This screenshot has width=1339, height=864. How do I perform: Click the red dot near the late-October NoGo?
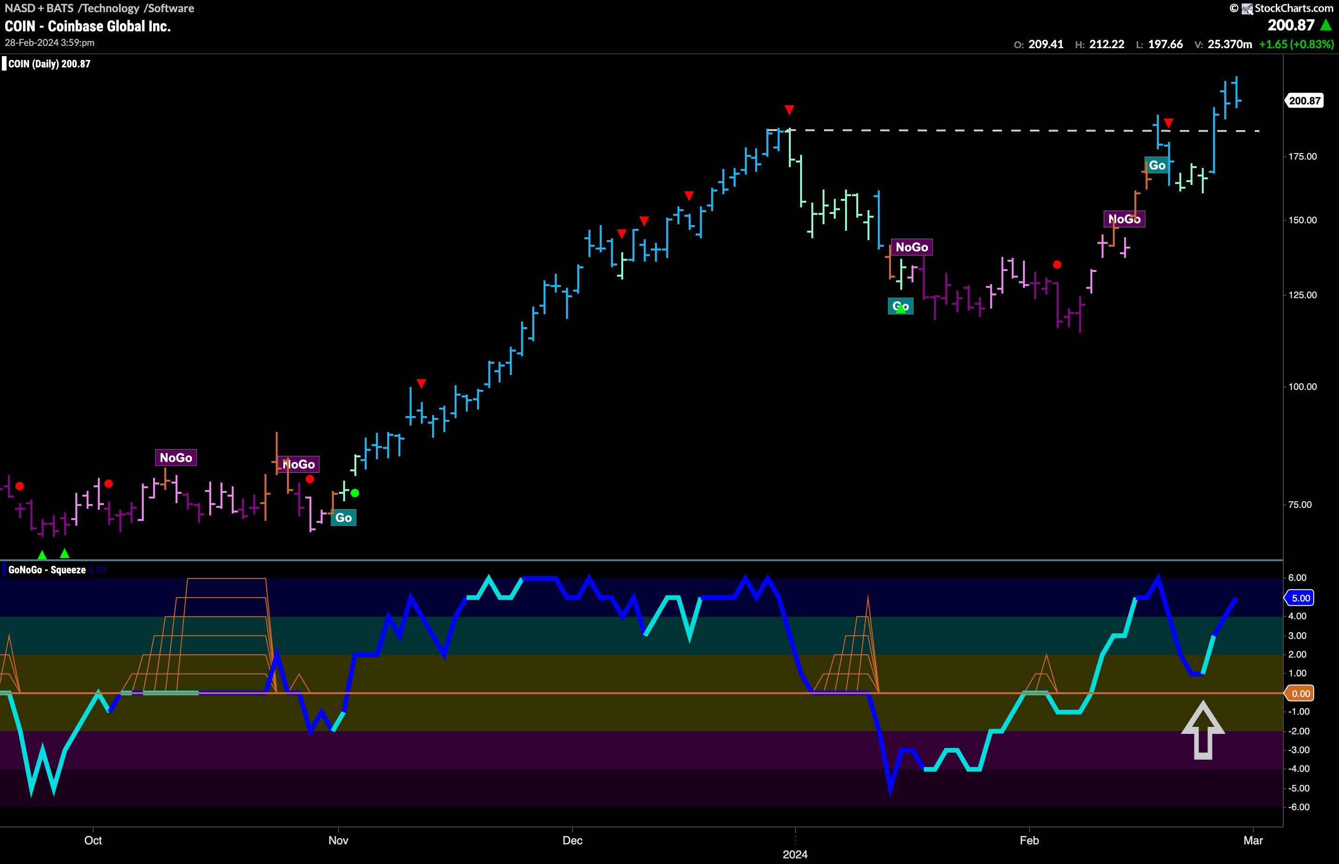coord(310,479)
